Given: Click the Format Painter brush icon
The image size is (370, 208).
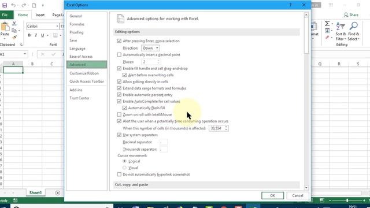Looking at the screenshot, I should point(14,37).
